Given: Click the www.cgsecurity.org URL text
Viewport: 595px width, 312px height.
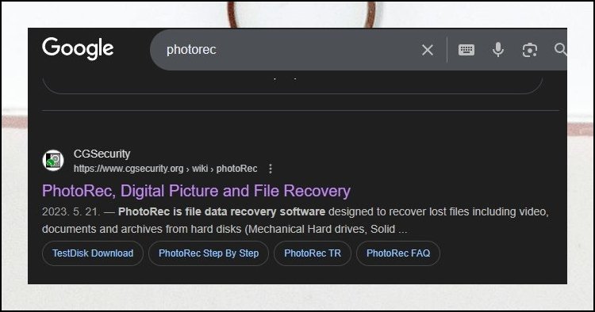Looking at the screenshot, I should click(x=129, y=169).
